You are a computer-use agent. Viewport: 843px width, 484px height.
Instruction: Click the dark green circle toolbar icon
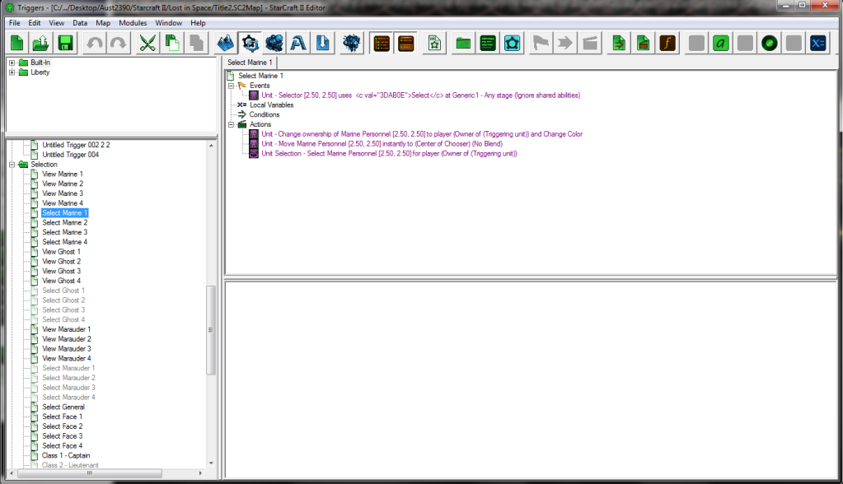coord(770,43)
